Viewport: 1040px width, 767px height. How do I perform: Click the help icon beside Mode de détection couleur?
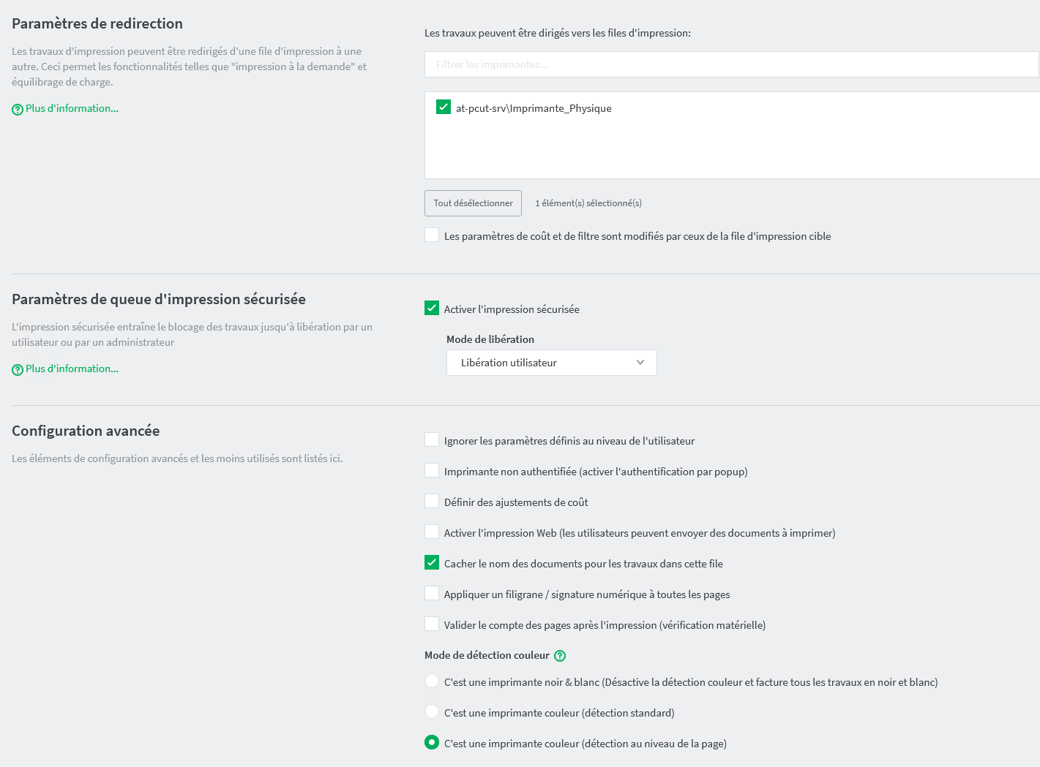pos(560,655)
